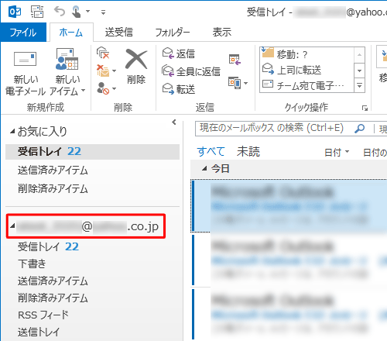Select the third message in the list
The width and height of the screenshot is (387, 341).
point(289,314)
